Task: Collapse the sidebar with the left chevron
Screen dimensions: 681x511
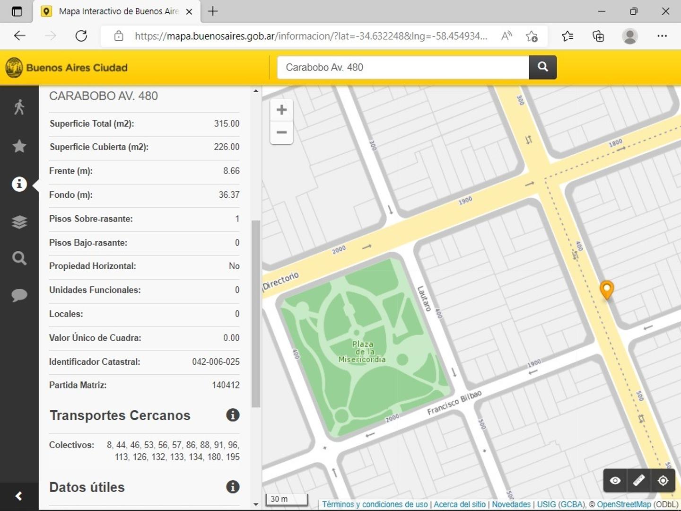Action: [x=19, y=496]
